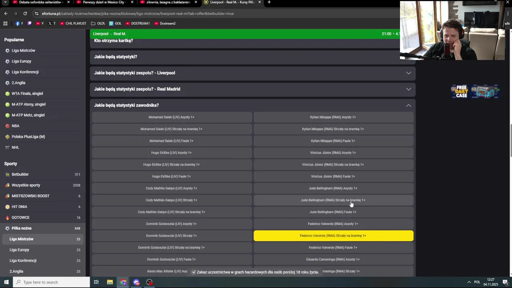Open WTA Finals, singiel tennis category
Image resolution: width=512 pixels, height=288 pixels.
[27, 94]
